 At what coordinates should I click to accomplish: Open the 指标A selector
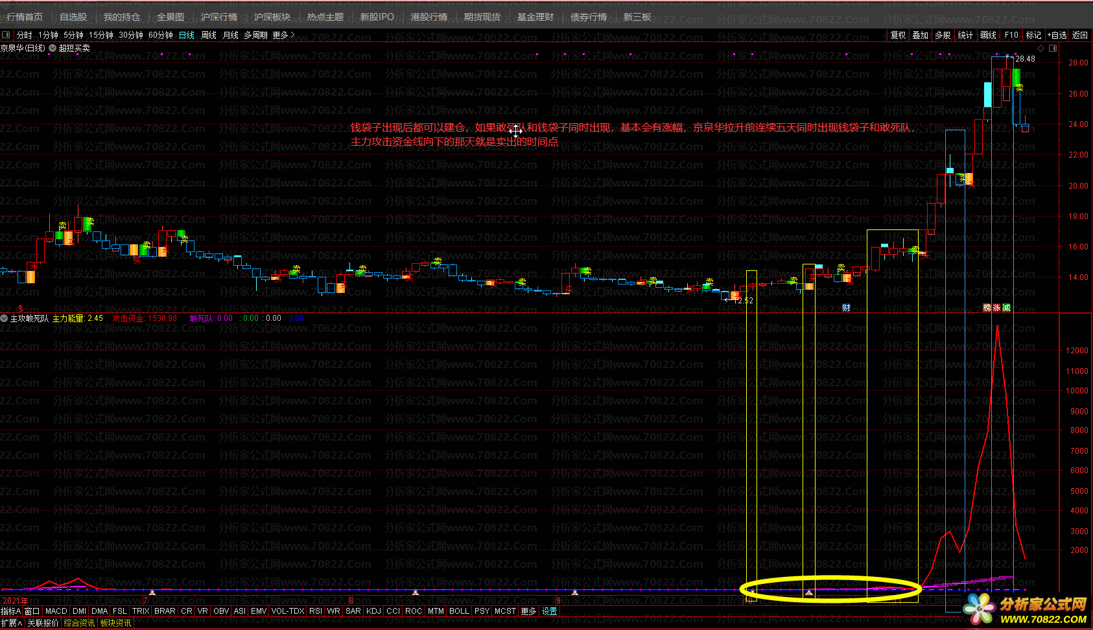pyautogui.click(x=11, y=611)
